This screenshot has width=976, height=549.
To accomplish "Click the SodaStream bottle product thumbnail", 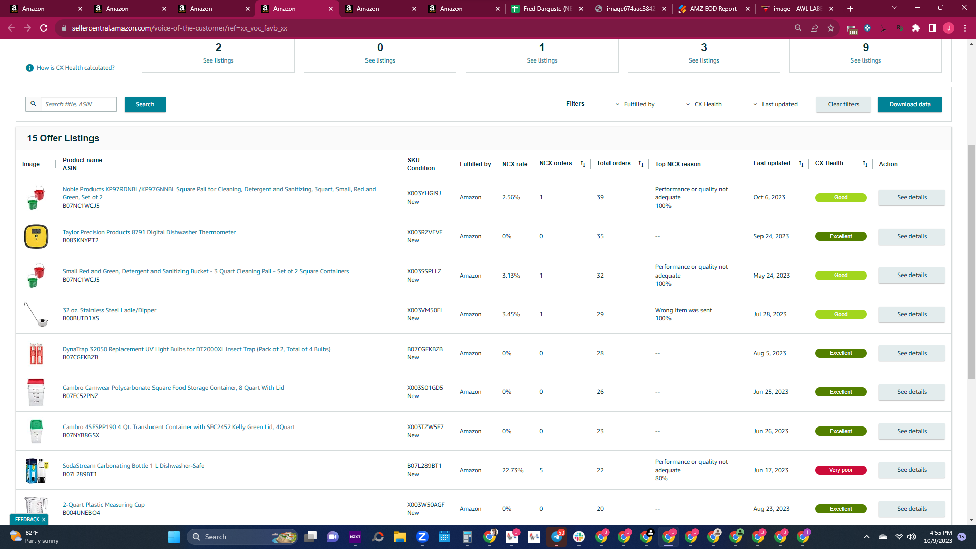I will coord(37,470).
